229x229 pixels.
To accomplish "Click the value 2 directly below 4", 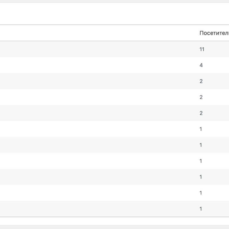I will click(201, 81).
